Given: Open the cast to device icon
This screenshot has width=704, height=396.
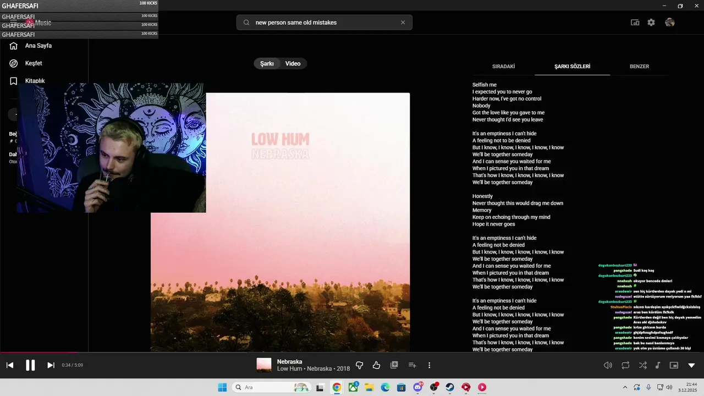Looking at the screenshot, I should (x=635, y=23).
